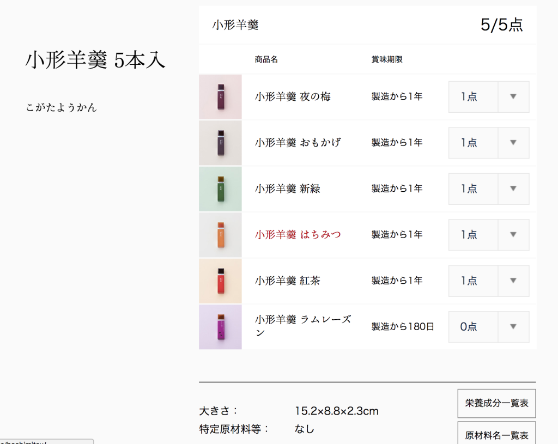Click the purple ラムレーズン yokan thumbnail

pyautogui.click(x=220, y=327)
